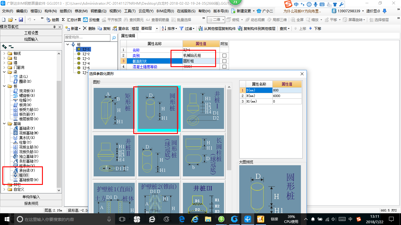Choose the 井桩I shape thumbnail
401x225 pixels.
tap(203, 108)
